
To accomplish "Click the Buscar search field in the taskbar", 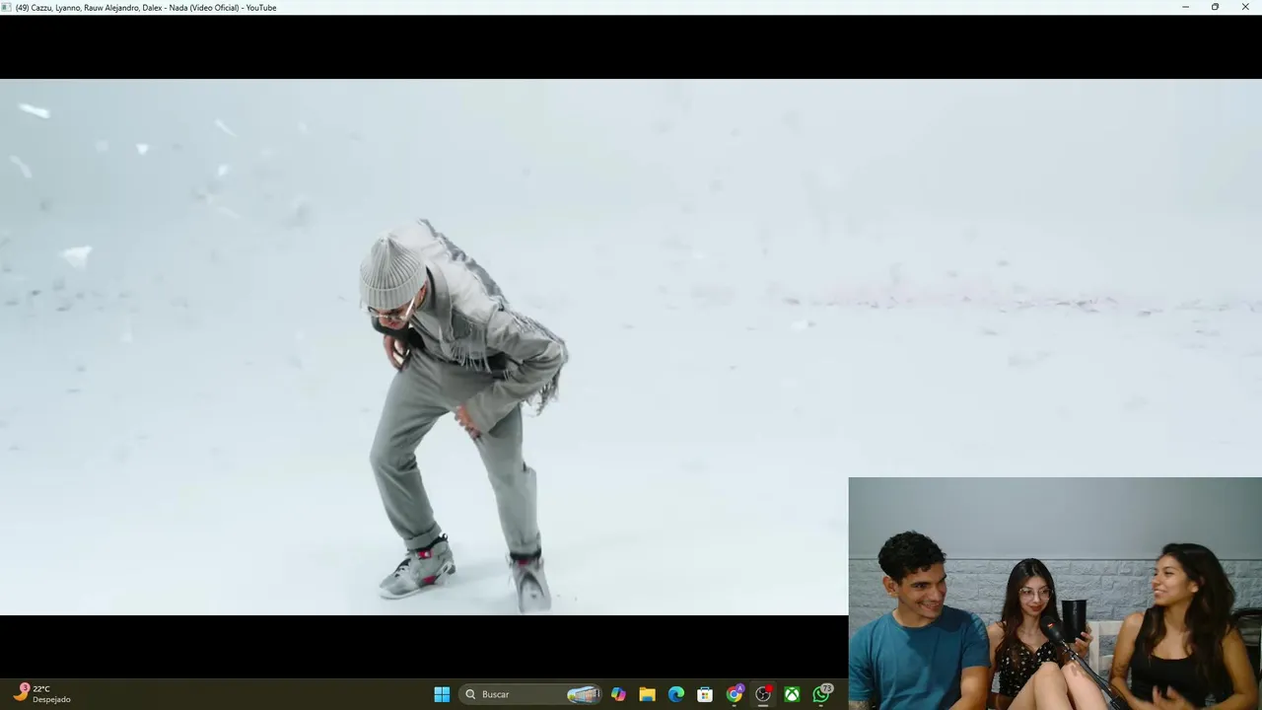I will click(x=532, y=694).
